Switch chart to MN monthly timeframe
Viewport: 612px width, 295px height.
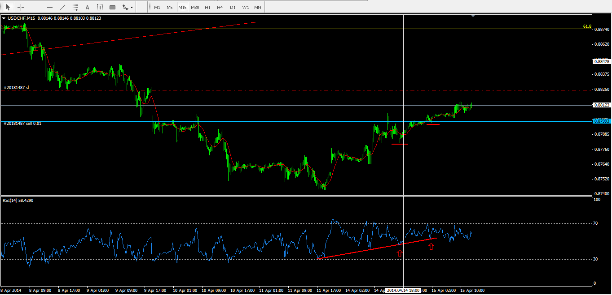click(x=257, y=8)
